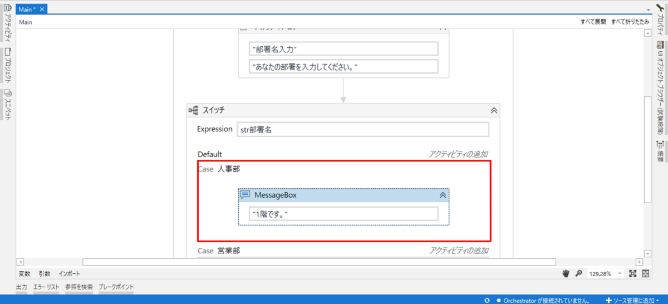
Task: Open the 変数 variables panel
Action: 24,274
